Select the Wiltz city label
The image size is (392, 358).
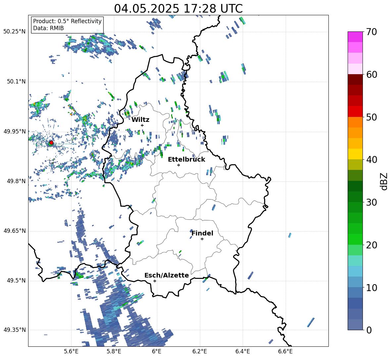(140, 120)
